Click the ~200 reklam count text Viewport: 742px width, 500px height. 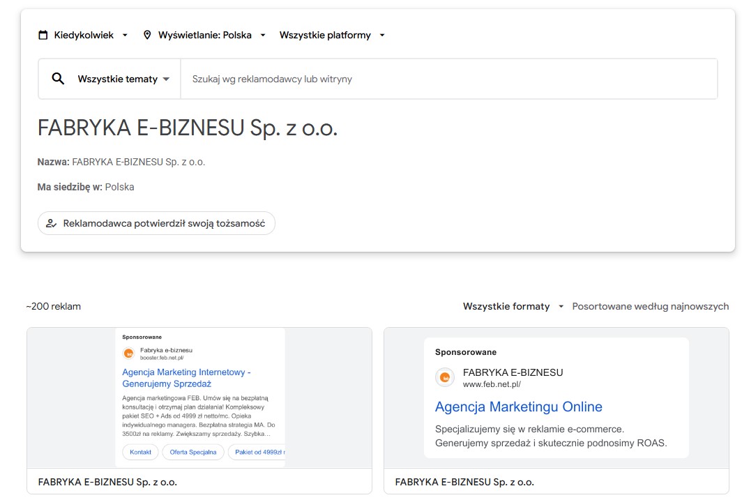pos(54,307)
